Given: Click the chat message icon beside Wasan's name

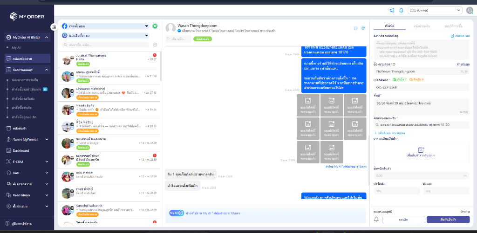Looking at the screenshot, I should click(355, 28).
